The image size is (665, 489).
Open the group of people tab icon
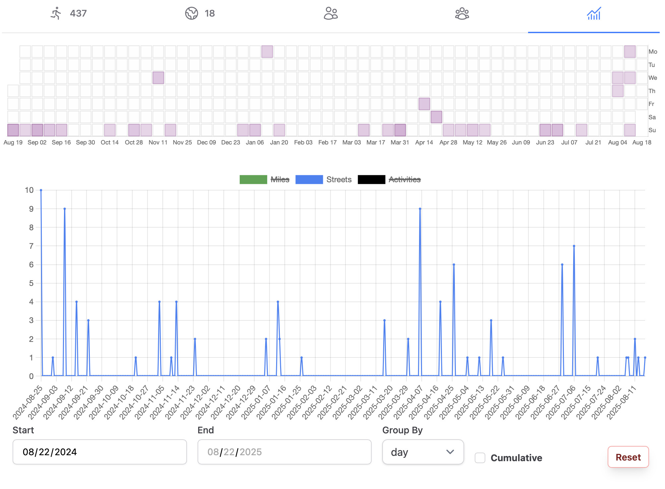(462, 14)
